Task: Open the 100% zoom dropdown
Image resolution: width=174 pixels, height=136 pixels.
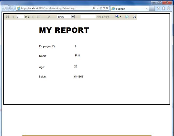Action: 73,17
